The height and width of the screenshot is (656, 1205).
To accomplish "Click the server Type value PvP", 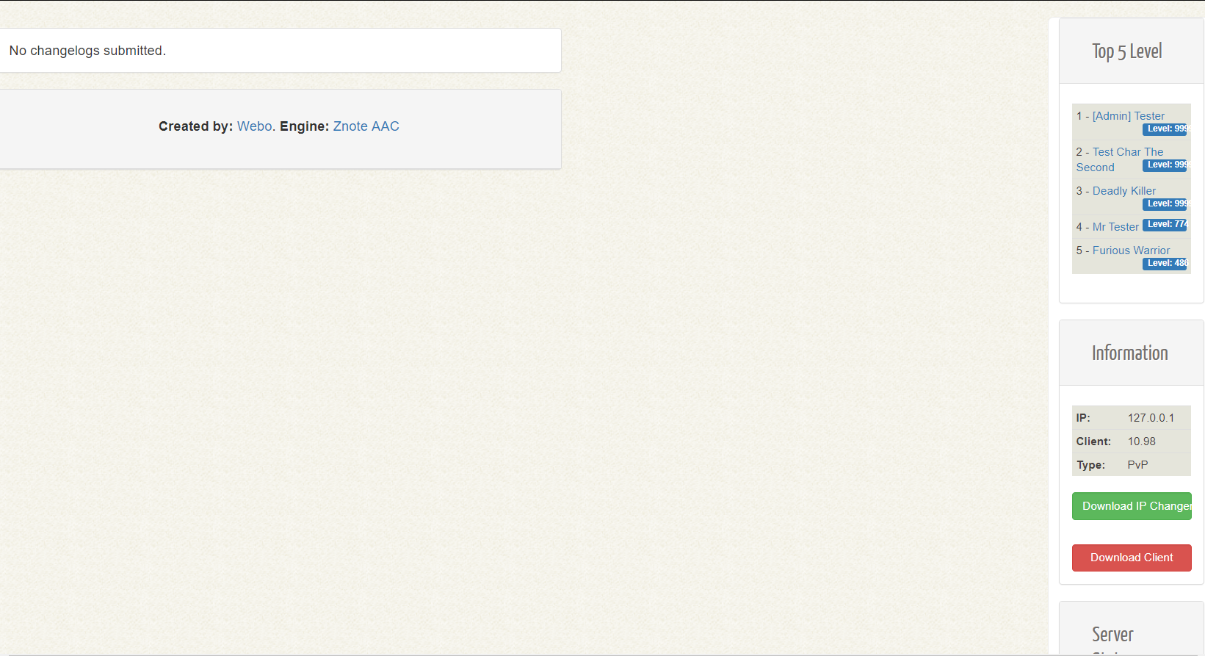I will click(x=1137, y=465).
